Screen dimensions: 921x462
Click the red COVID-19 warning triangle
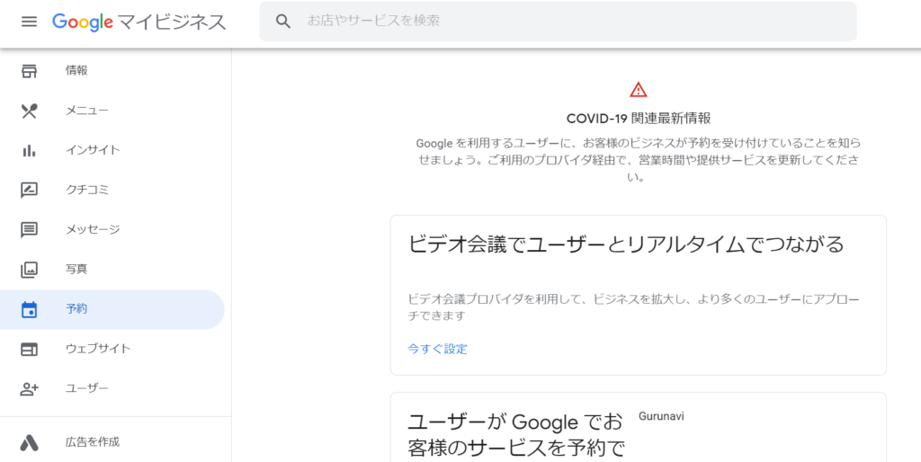638,89
